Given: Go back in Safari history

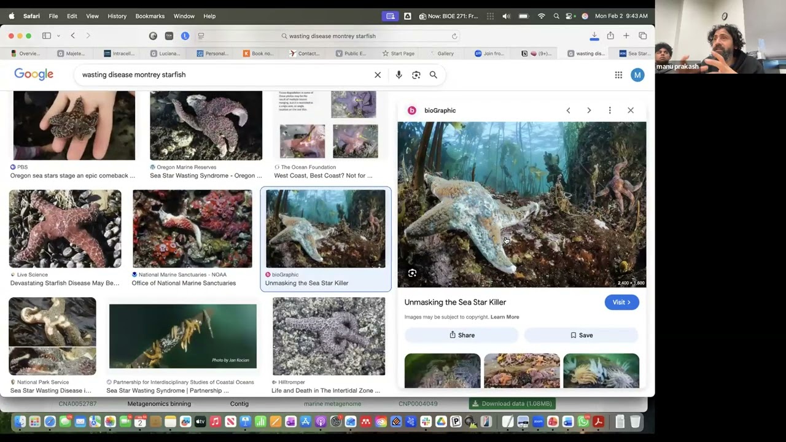Looking at the screenshot, I should pyautogui.click(x=72, y=36).
